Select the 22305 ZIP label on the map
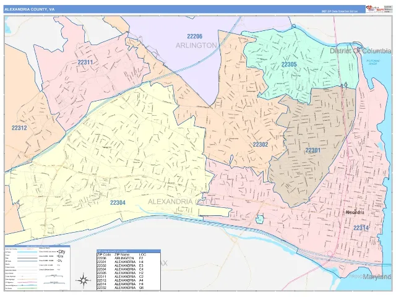This screenshot has height=297, width=396. pyautogui.click(x=289, y=64)
